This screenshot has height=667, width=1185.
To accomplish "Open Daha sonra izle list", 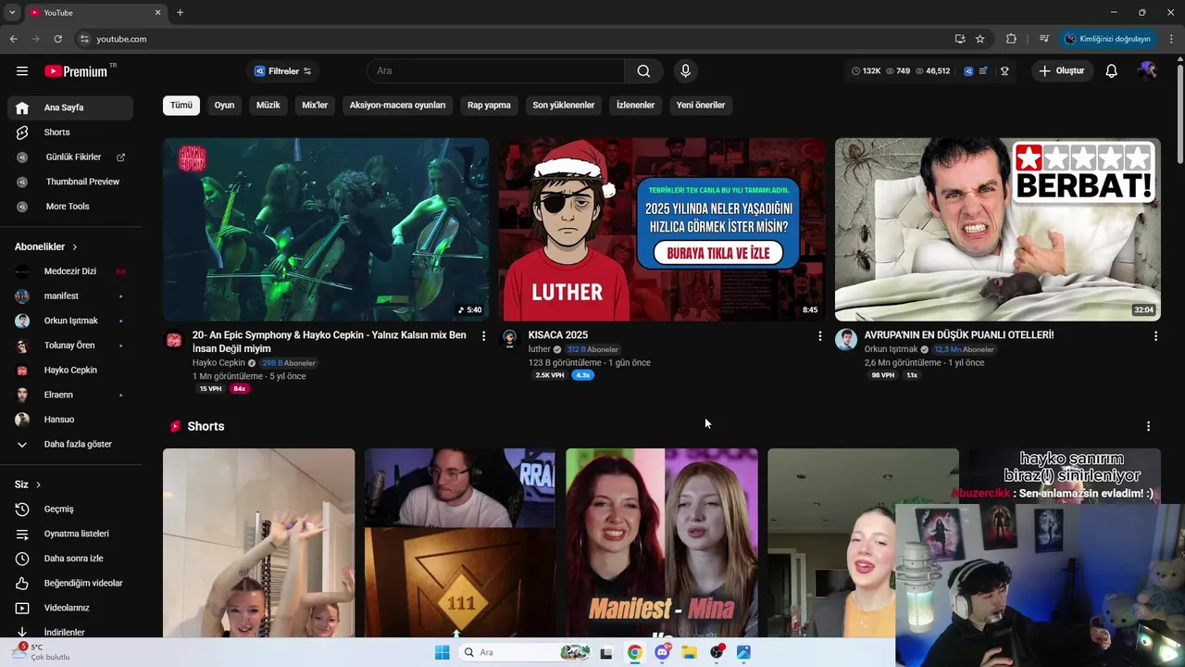I will pos(70,559).
